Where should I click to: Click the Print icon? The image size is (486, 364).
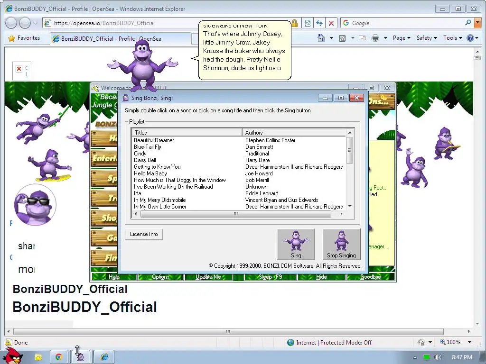pos(375,38)
